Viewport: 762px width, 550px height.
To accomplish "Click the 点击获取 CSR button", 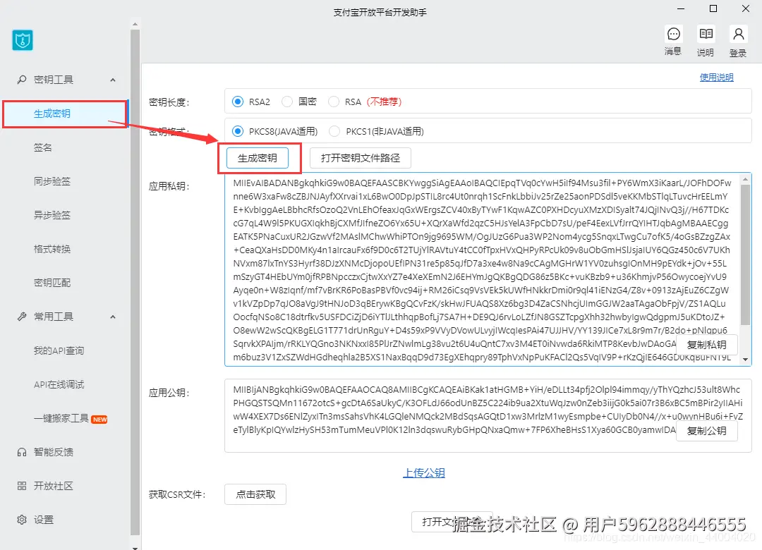I will [x=255, y=494].
